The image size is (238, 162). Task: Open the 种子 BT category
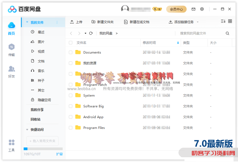[38, 80]
